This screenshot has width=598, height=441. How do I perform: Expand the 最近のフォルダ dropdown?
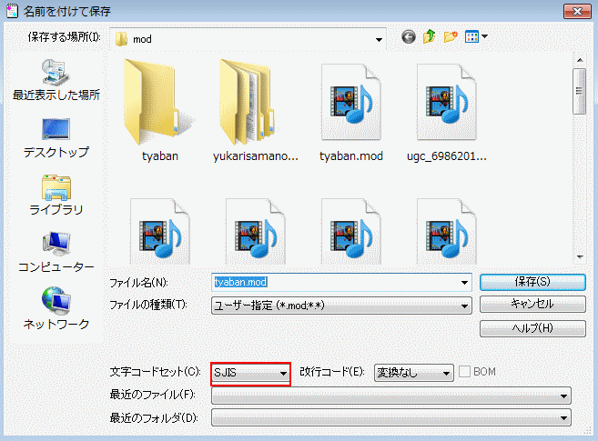[390, 417]
